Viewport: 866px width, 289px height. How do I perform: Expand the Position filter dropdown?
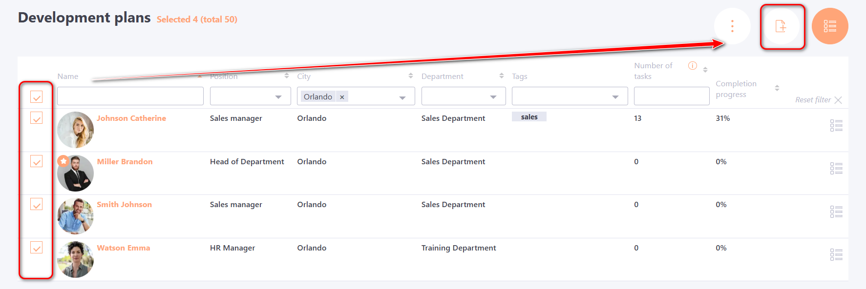tap(278, 97)
